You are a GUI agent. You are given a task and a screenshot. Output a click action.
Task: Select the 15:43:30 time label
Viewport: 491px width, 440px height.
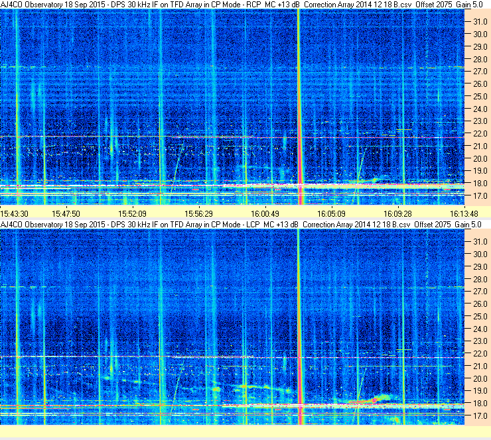tap(14, 214)
